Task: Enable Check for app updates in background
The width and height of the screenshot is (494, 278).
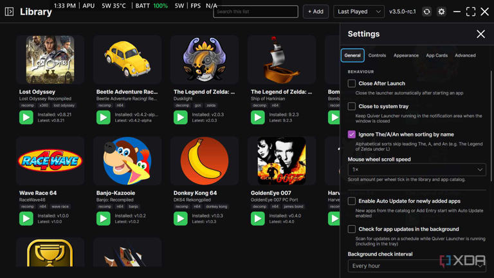Action: point(352,229)
